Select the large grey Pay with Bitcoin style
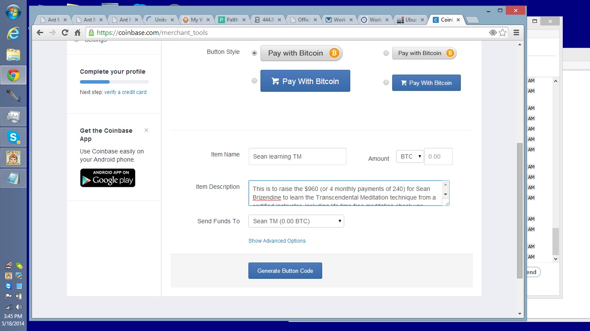590x331 pixels. (x=254, y=53)
